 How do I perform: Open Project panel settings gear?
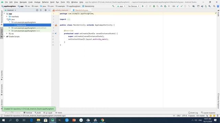tap(45, 10)
